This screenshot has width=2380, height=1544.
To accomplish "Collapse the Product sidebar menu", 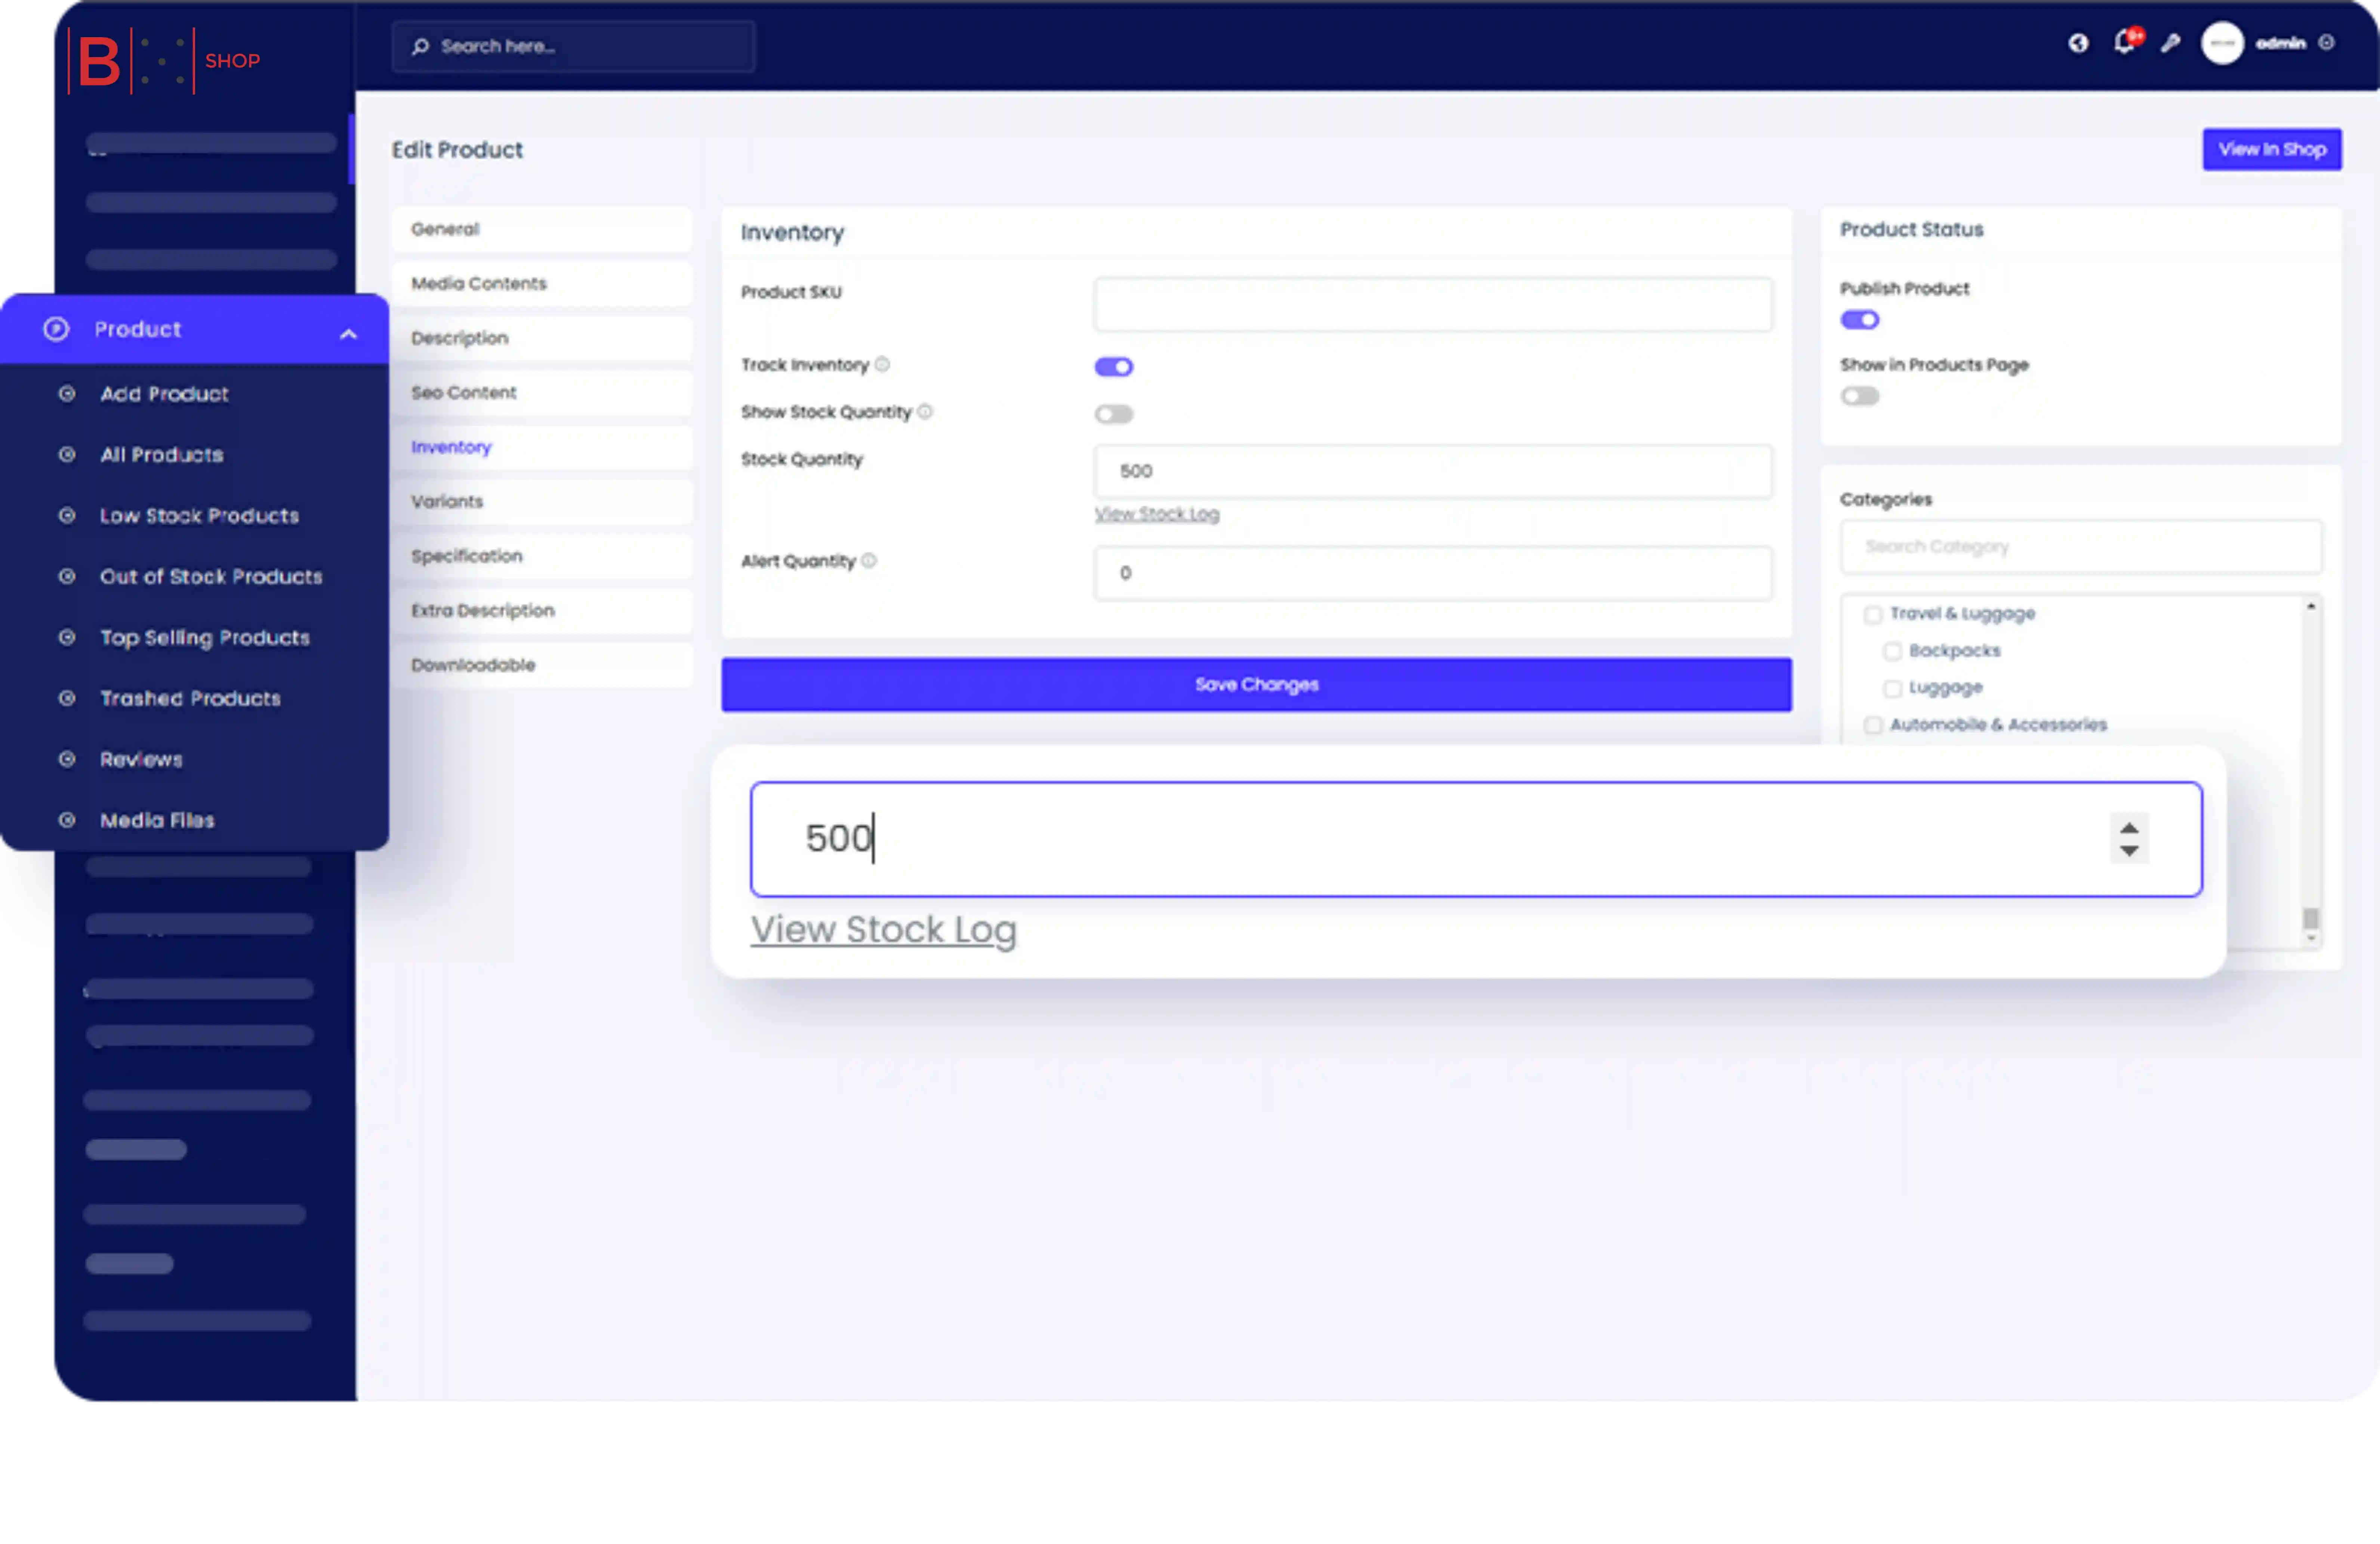I will (348, 334).
